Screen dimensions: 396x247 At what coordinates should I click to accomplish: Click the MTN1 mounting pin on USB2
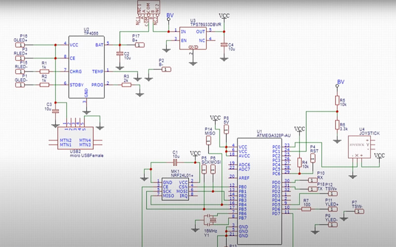click(x=65, y=145)
